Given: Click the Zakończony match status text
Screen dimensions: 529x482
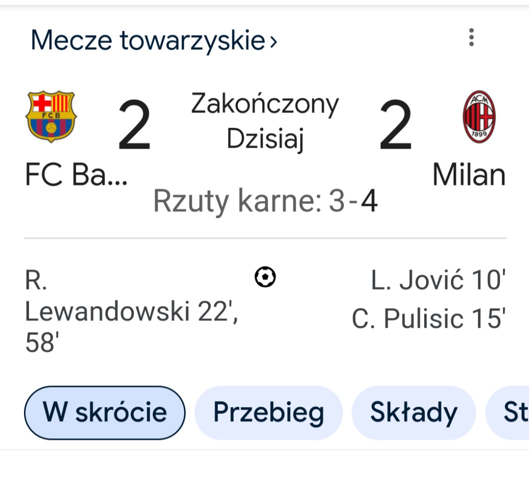Looking at the screenshot, I should [x=265, y=104].
